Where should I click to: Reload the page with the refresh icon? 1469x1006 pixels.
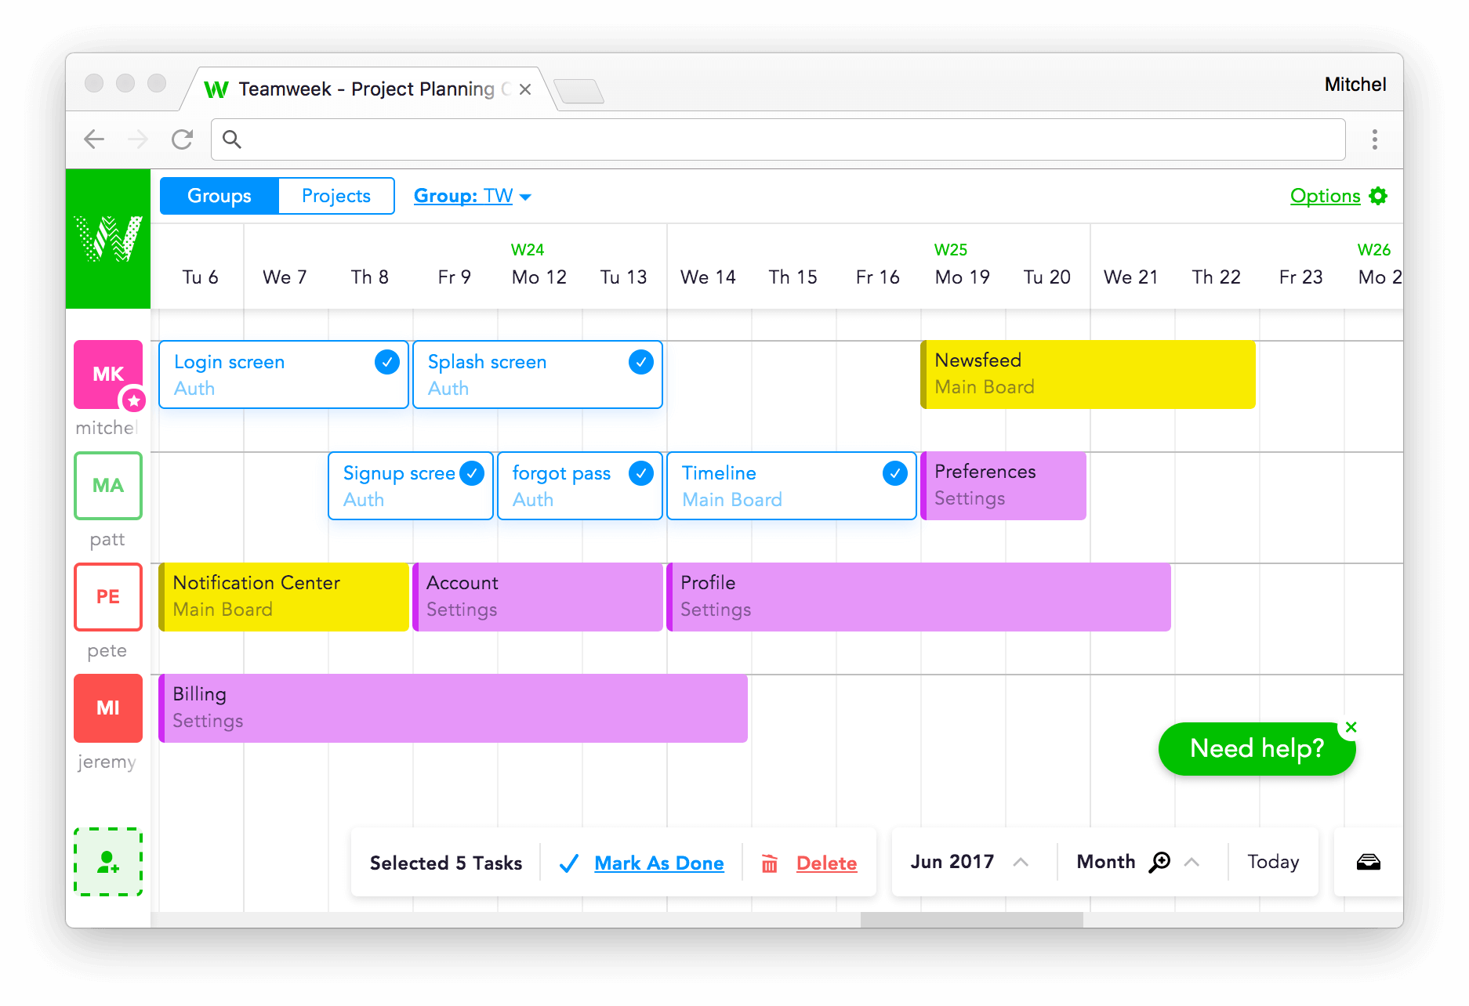(183, 139)
